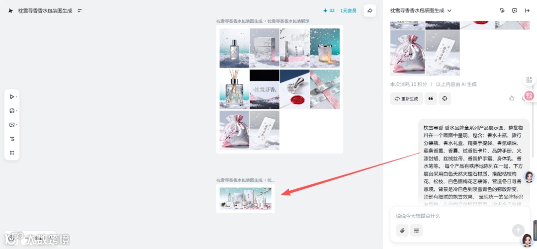
Task: Click the locate target icon button
Action: pos(445,98)
